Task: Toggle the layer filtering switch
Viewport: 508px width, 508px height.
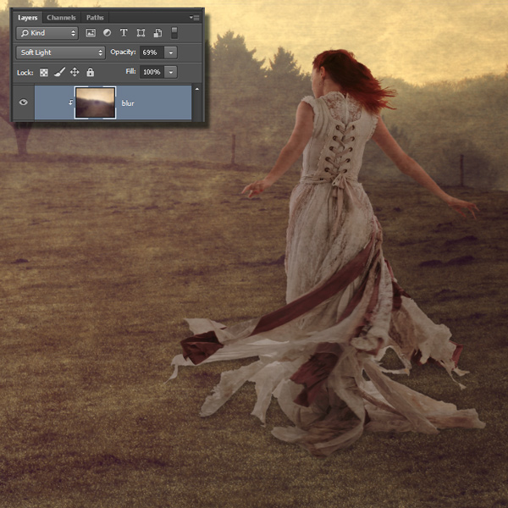Action: (x=174, y=33)
